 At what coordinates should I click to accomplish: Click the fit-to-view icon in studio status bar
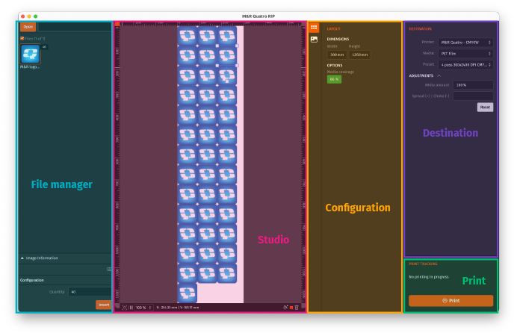coord(125,307)
